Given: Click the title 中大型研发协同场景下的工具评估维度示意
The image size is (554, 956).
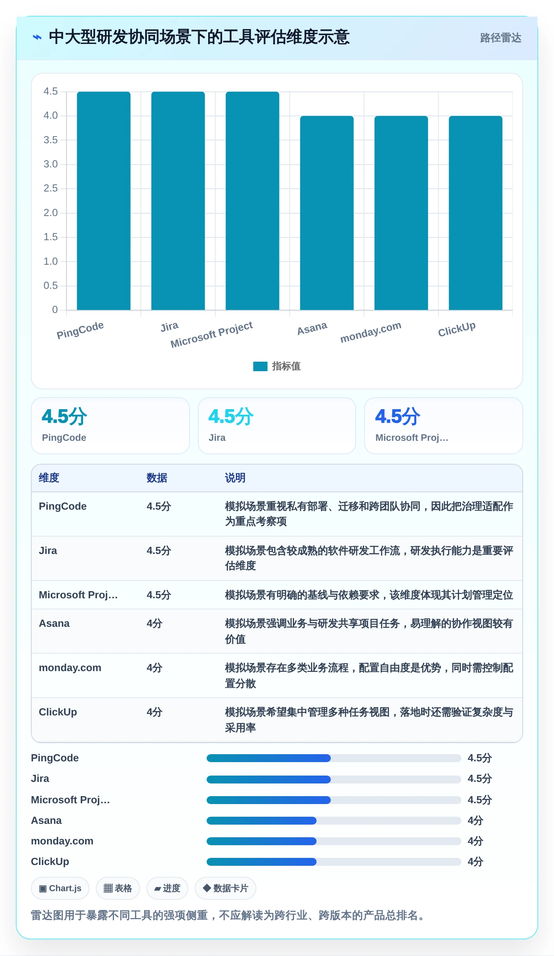Looking at the screenshot, I should (199, 37).
